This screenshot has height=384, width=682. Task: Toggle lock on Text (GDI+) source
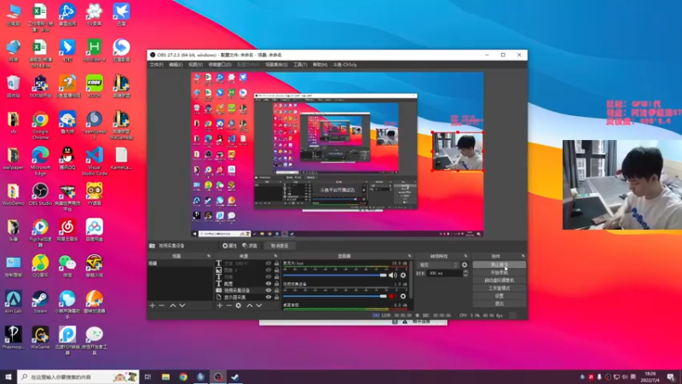276,264
